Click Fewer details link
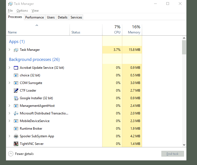This screenshot has height=165, width=197. 24,154
